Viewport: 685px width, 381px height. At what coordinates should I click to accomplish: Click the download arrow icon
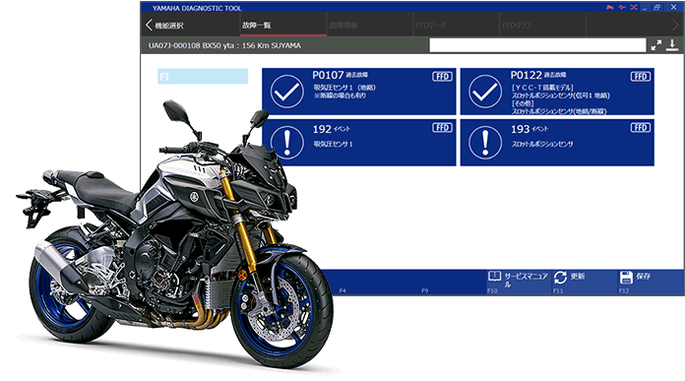(672, 44)
